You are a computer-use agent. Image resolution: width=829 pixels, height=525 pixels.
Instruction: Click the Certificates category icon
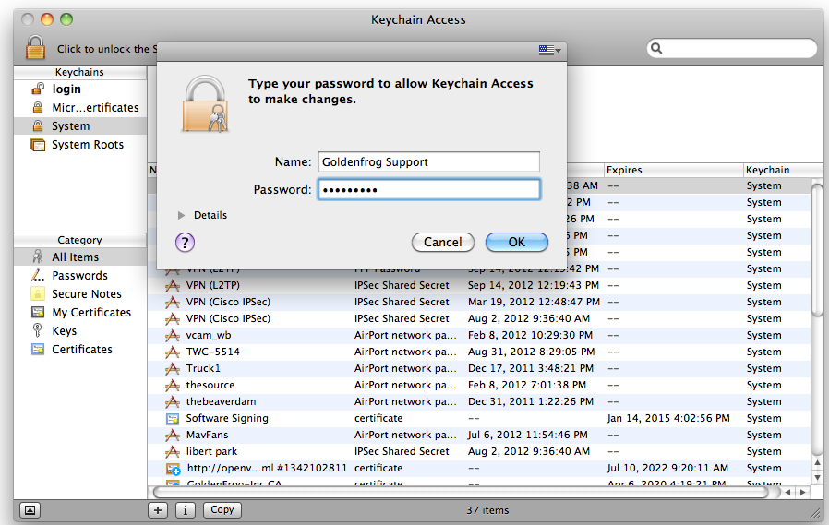[38, 349]
